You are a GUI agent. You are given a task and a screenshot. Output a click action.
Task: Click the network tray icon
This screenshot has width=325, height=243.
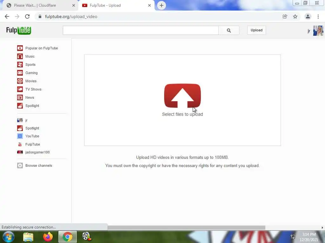293,237
